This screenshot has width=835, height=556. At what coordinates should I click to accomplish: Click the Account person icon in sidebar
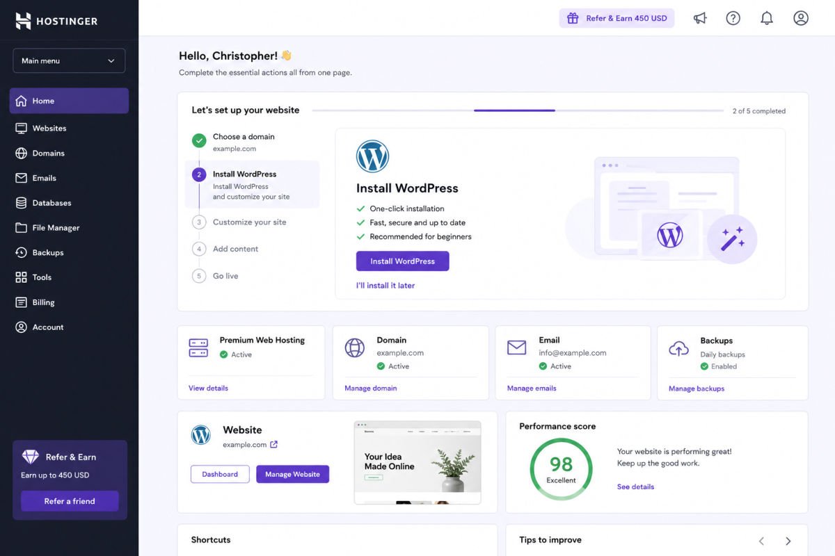pos(21,327)
